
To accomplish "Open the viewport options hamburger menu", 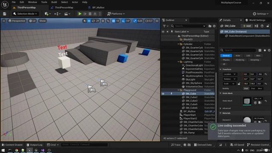I will pyautogui.click(x=4, y=21).
